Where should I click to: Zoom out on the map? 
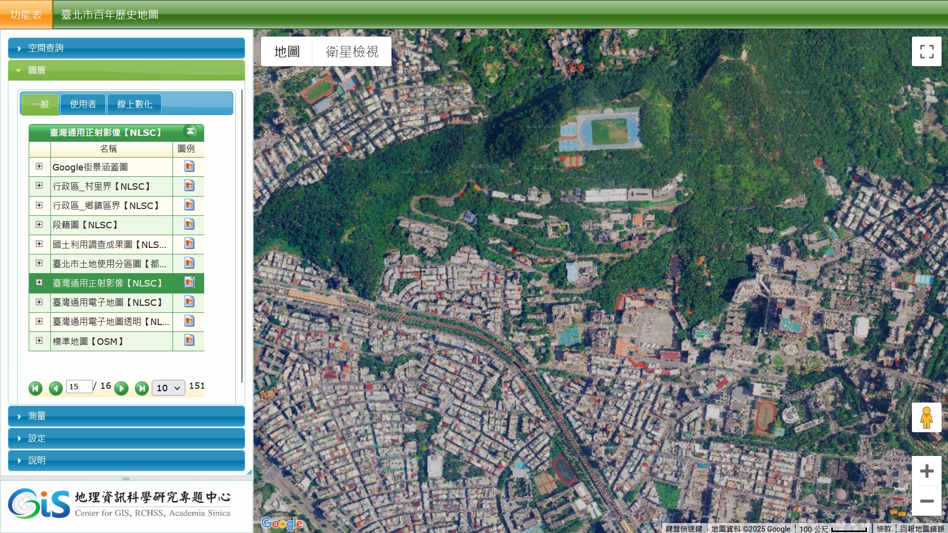pos(927,501)
